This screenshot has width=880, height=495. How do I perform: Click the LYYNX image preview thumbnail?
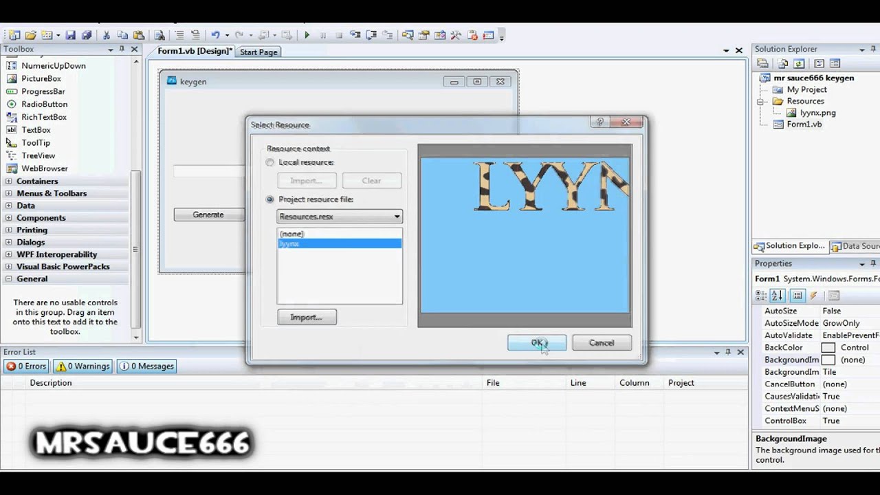pos(525,235)
